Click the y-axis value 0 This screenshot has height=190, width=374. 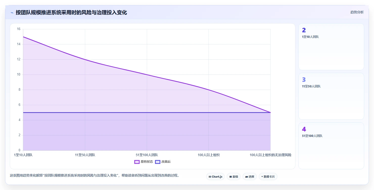point(19,150)
